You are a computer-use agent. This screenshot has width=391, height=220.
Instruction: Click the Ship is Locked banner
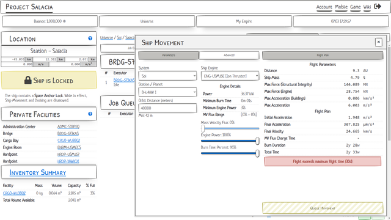49,80
